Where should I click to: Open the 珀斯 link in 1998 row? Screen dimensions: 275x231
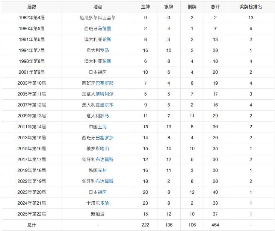107,61
